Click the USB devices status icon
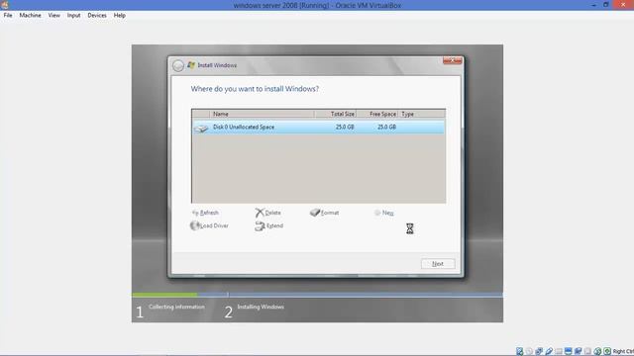The image size is (634, 356). coord(549,351)
